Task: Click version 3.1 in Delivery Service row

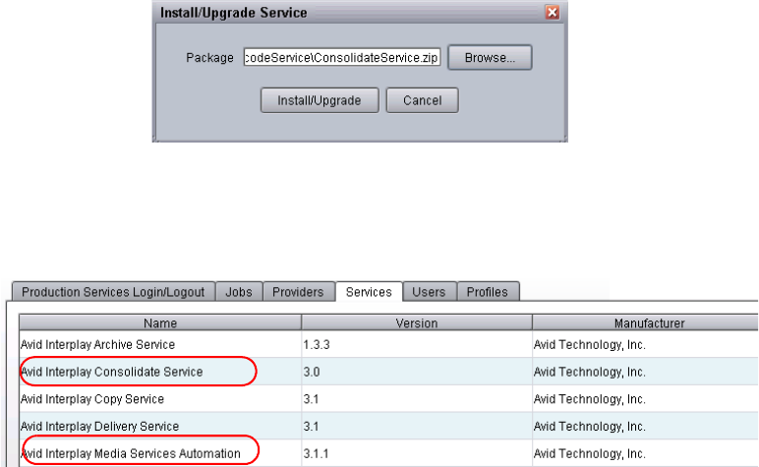Action: pos(311,427)
